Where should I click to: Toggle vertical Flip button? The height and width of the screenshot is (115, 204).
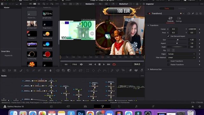point(173,50)
